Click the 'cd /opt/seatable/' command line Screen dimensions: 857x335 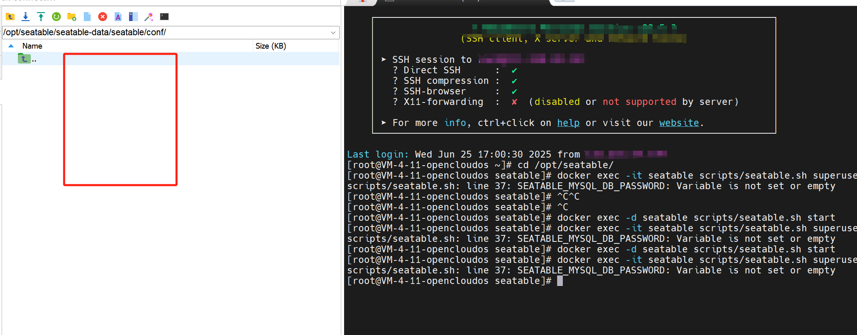coord(480,165)
